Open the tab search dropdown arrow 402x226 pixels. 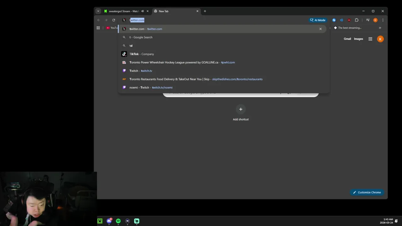[x=98, y=11]
